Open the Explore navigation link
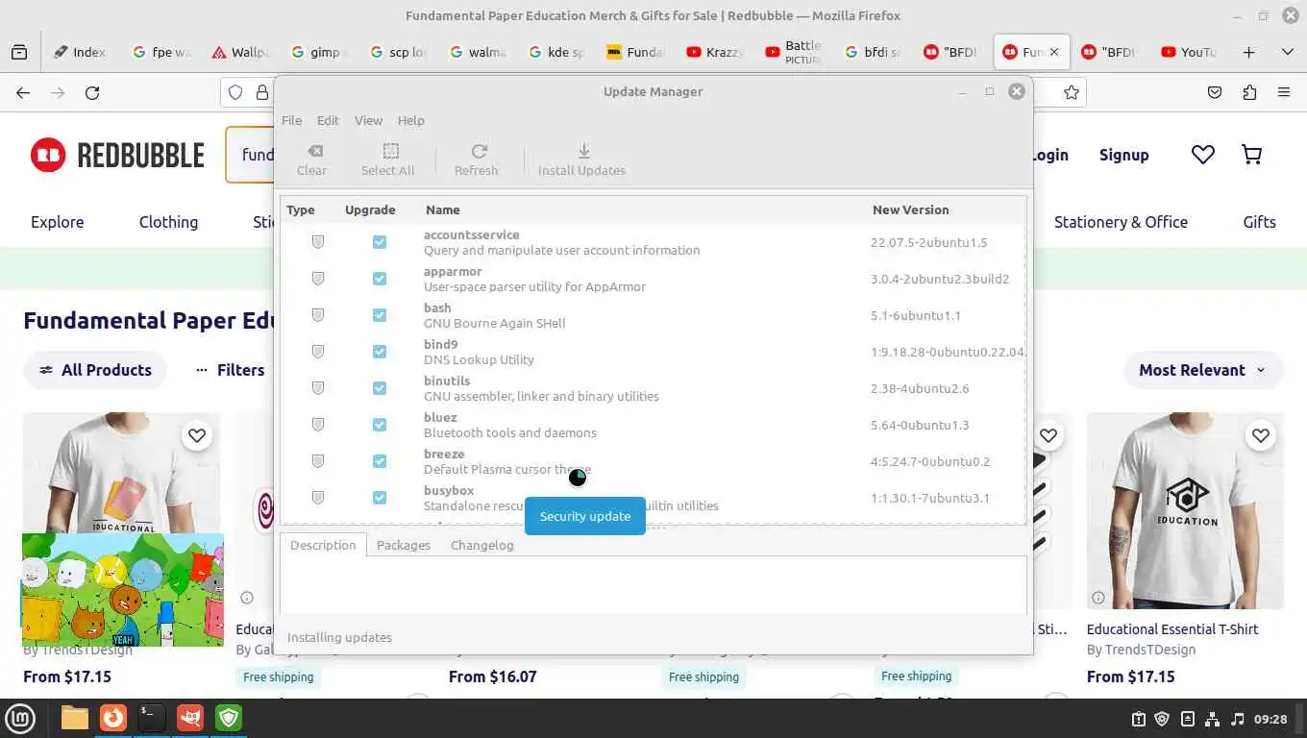Viewport: 1307px width, 738px height. click(x=57, y=222)
